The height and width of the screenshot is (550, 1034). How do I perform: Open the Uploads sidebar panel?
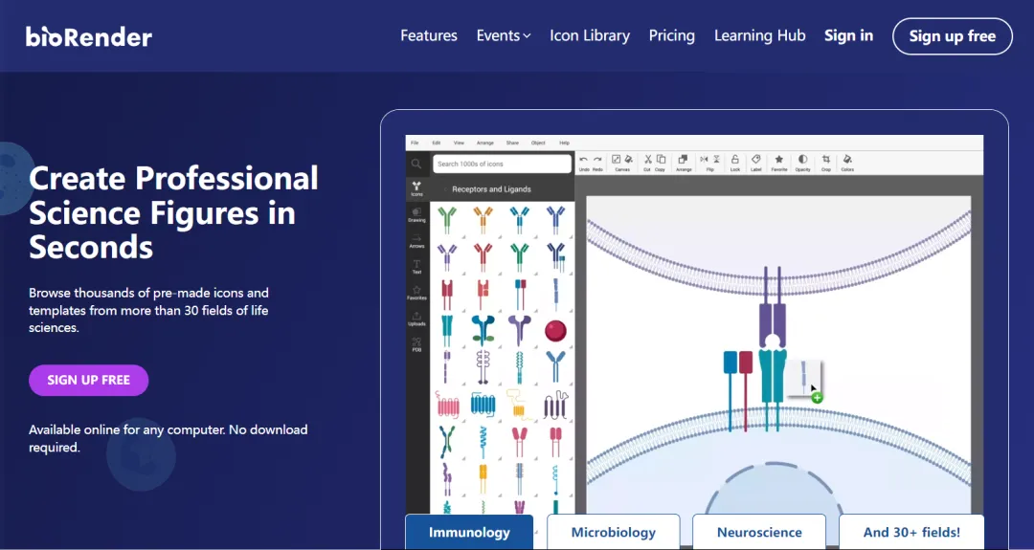(x=416, y=319)
